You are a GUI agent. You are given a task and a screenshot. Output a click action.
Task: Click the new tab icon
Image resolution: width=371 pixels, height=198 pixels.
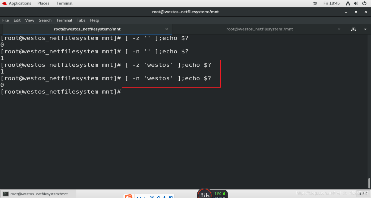353,29
